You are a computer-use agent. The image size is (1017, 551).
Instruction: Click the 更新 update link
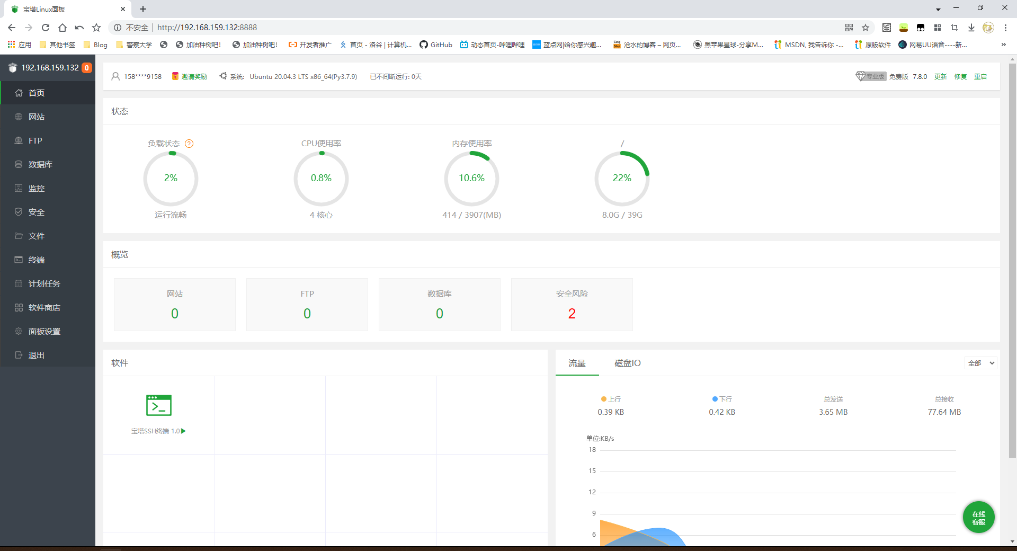click(940, 76)
